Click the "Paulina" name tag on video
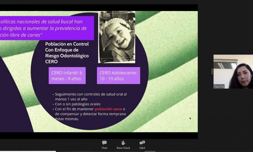 point(219,86)
